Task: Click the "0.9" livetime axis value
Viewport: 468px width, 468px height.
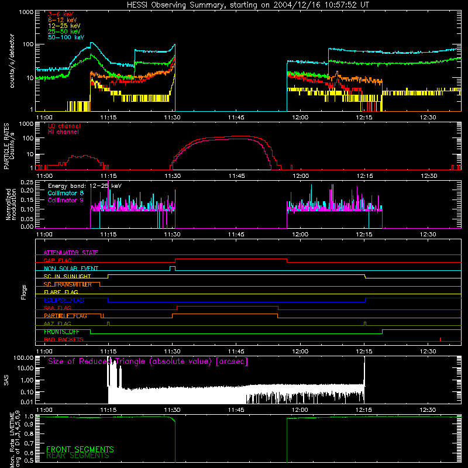Action: click(x=29, y=425)
